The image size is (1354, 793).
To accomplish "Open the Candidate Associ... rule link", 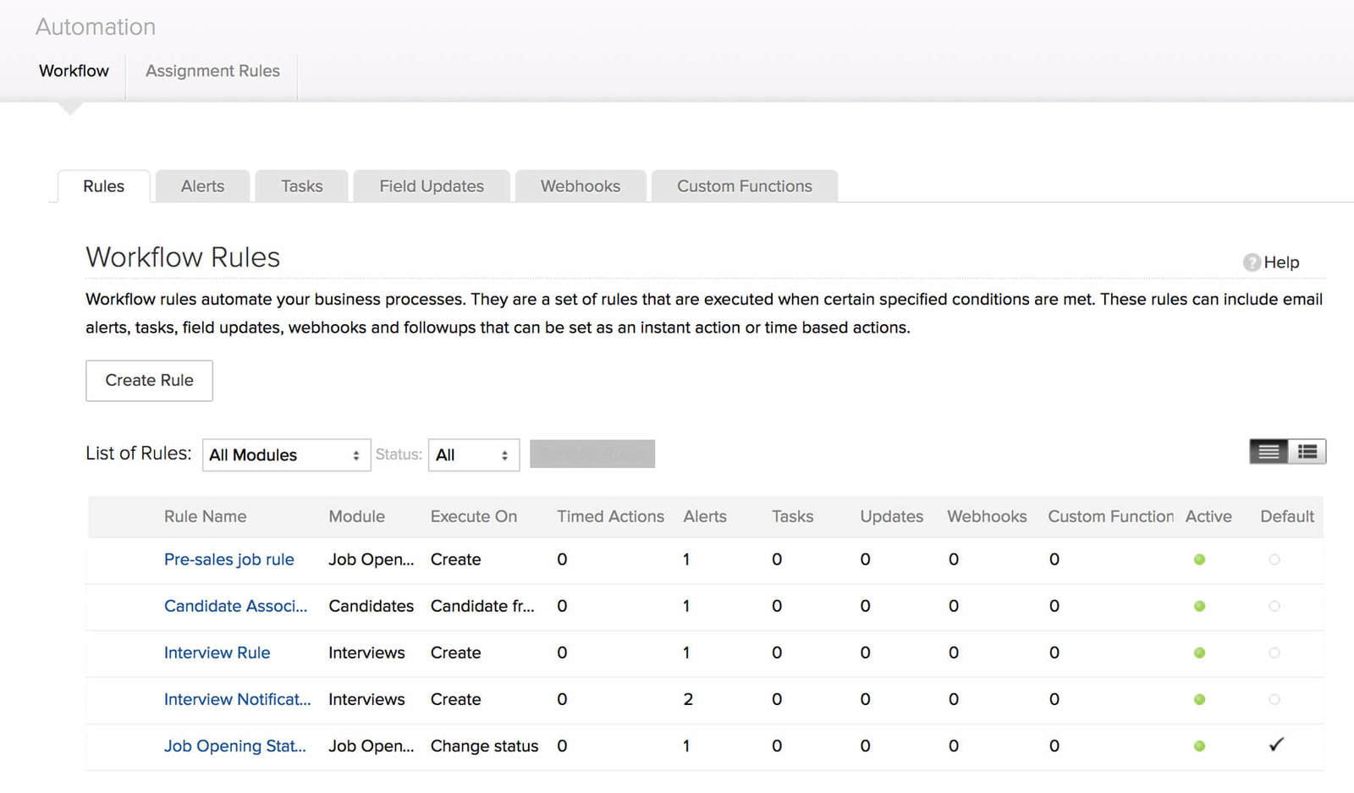I will [235, 606].
